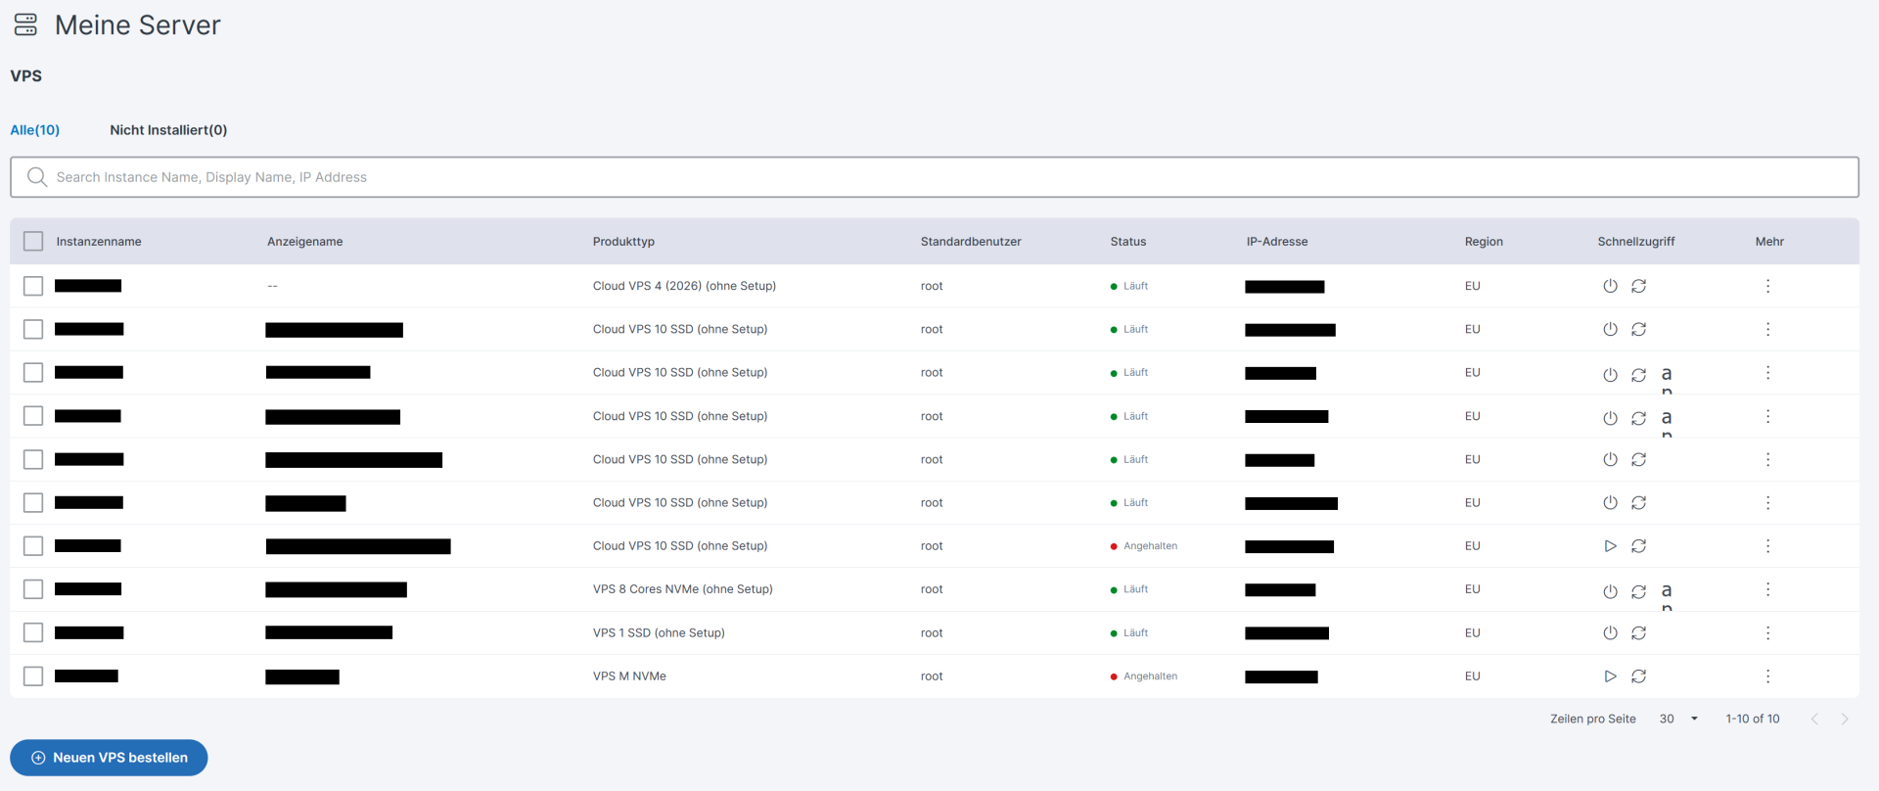Open more options for VPS 1 SSD
Image resolution: width=1879 pixels, height=791 pixels.
coord(1767,633)
